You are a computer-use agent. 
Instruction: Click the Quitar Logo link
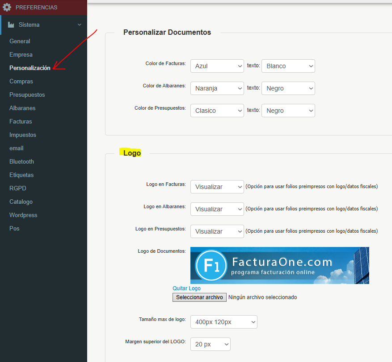tap(186, 288)
